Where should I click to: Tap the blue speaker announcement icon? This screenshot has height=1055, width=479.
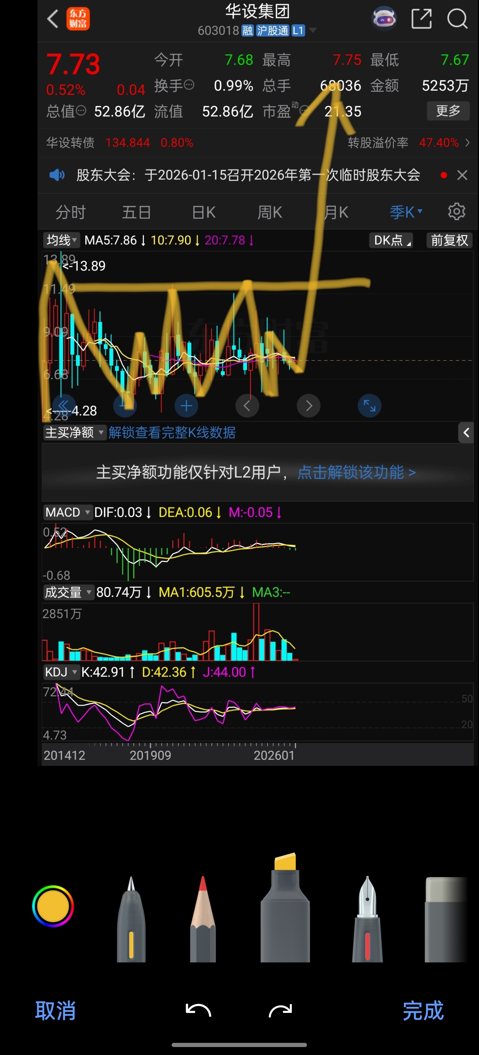[57, 175]
